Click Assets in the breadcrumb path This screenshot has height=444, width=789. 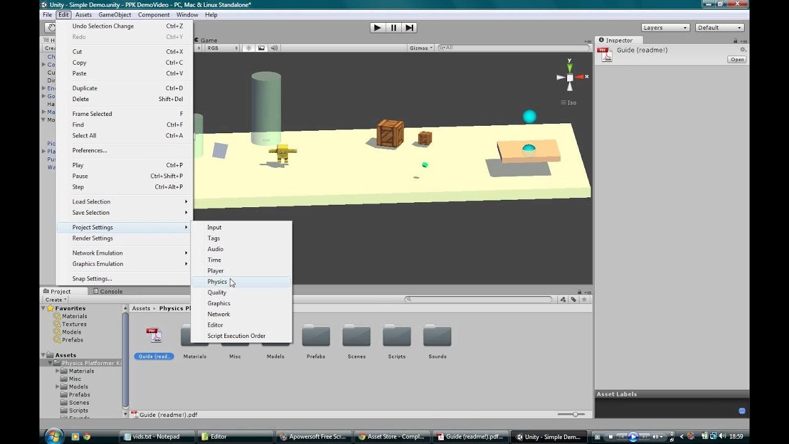pos(141,308)
